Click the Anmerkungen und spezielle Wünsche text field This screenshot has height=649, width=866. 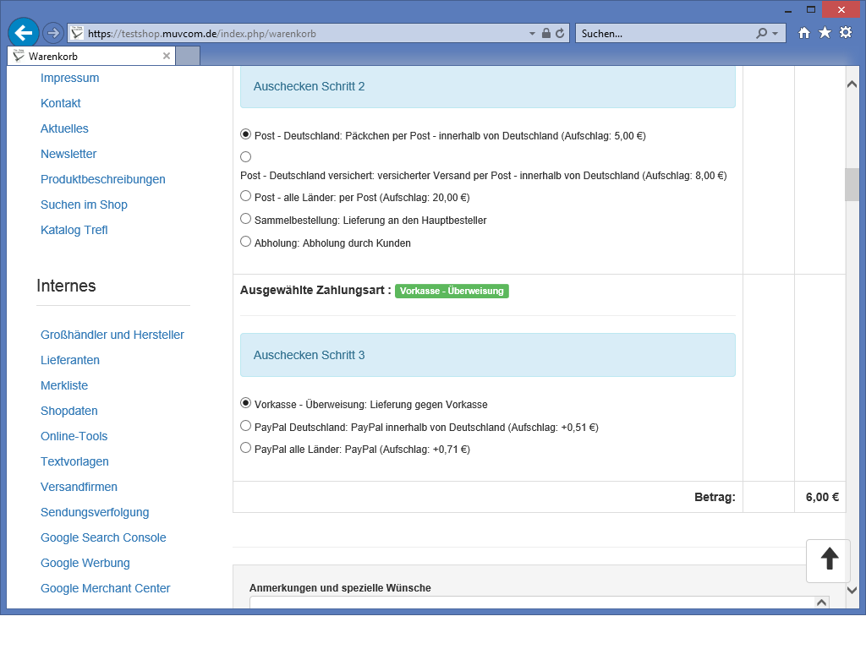[531, 602]
